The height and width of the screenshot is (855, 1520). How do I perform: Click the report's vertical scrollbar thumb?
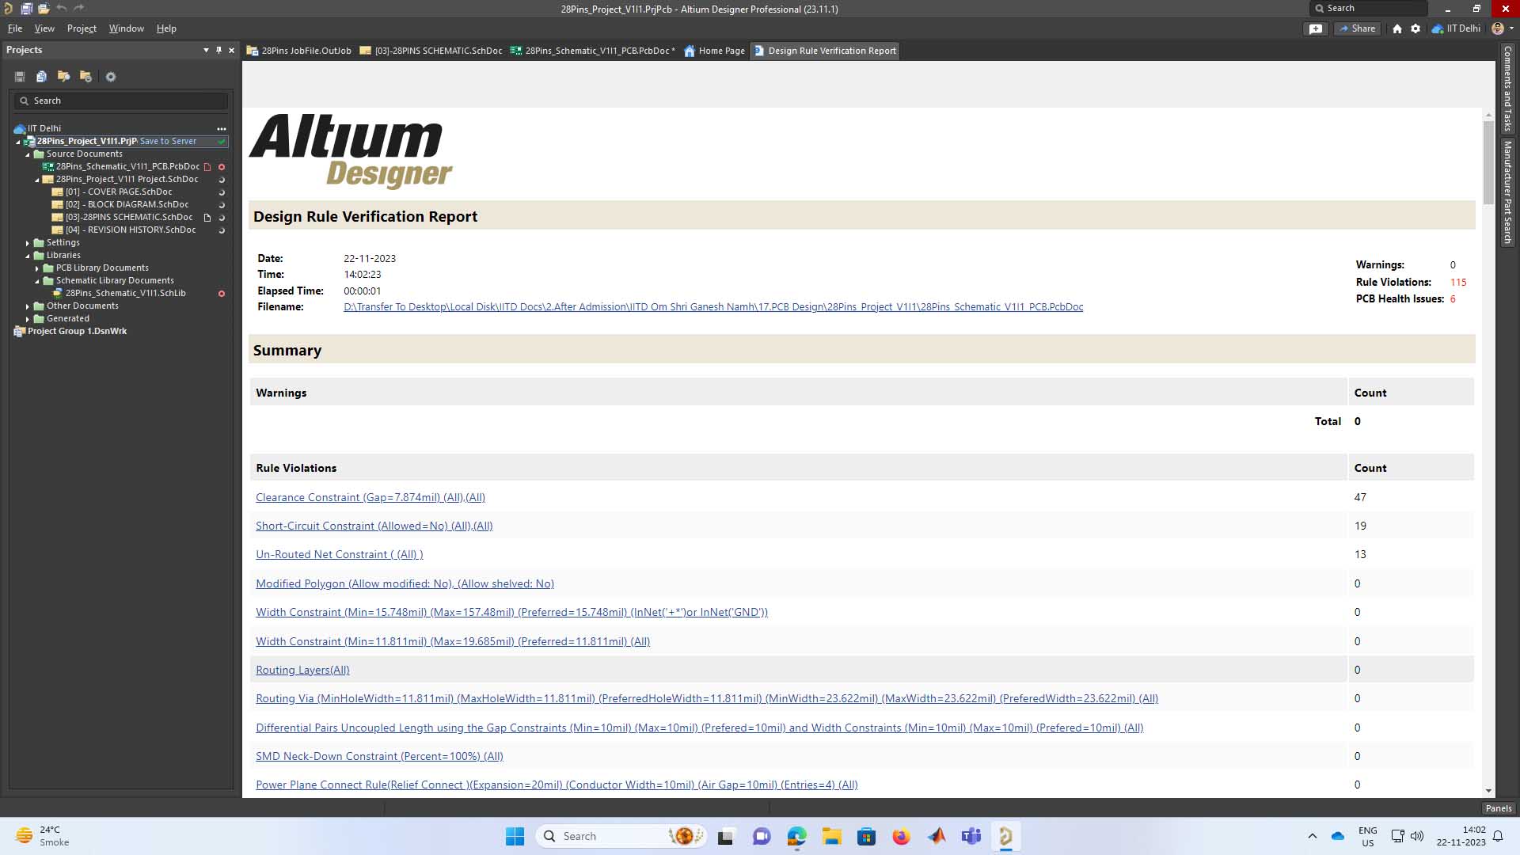tap(1488, 162)
